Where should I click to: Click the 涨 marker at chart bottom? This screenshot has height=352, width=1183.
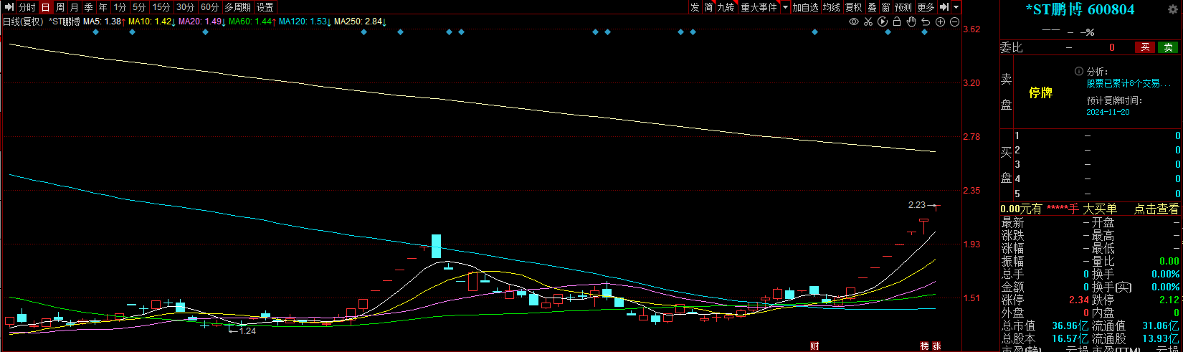936,346
